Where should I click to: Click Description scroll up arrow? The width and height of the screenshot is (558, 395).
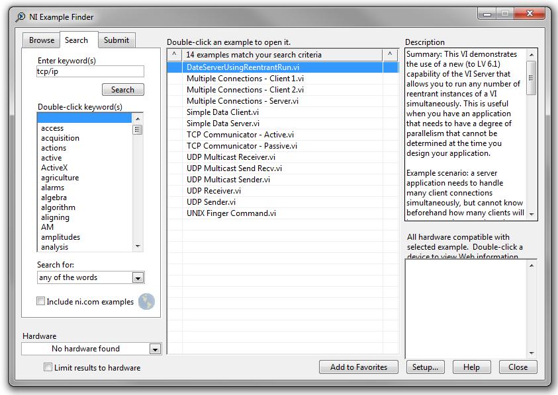(532, 55)
